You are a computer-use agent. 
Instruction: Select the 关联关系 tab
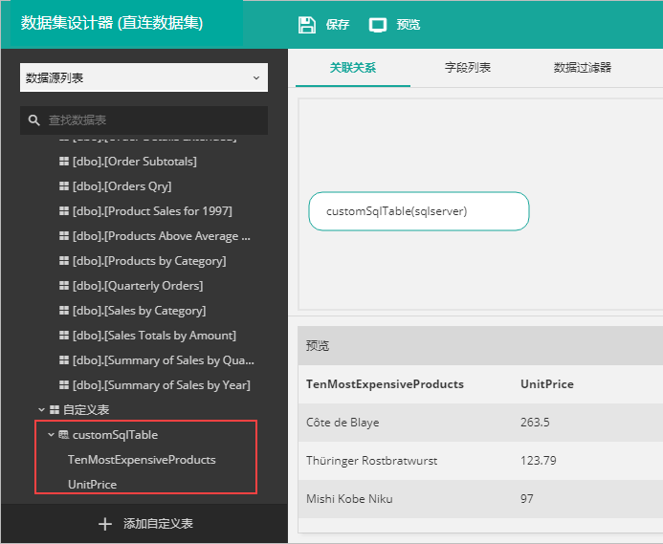pyautogui.click(x=353, y=68)
